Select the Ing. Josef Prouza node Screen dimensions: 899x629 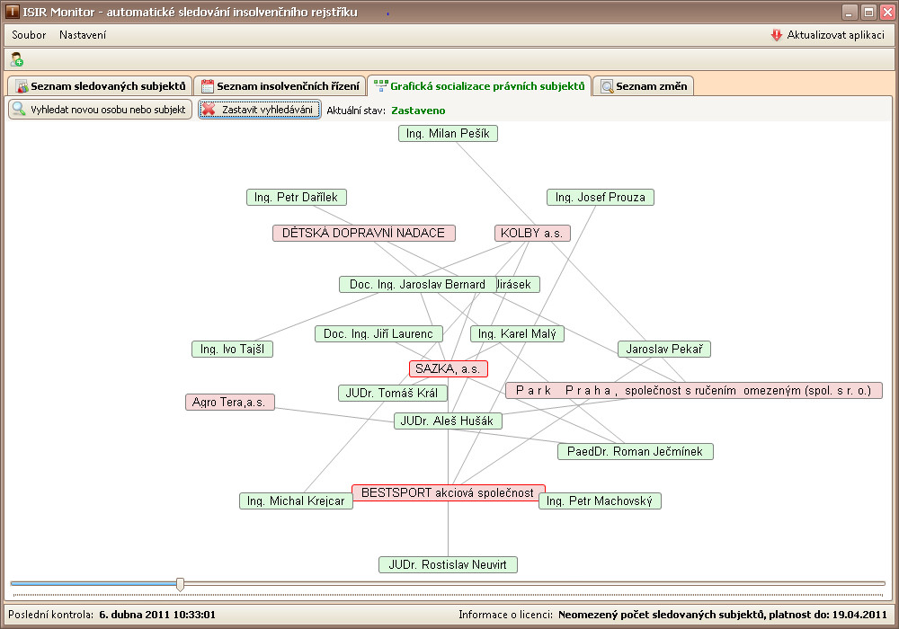point(601,197)
